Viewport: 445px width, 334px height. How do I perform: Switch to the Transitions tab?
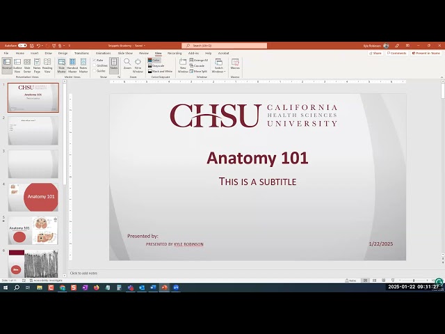point(81,53)
